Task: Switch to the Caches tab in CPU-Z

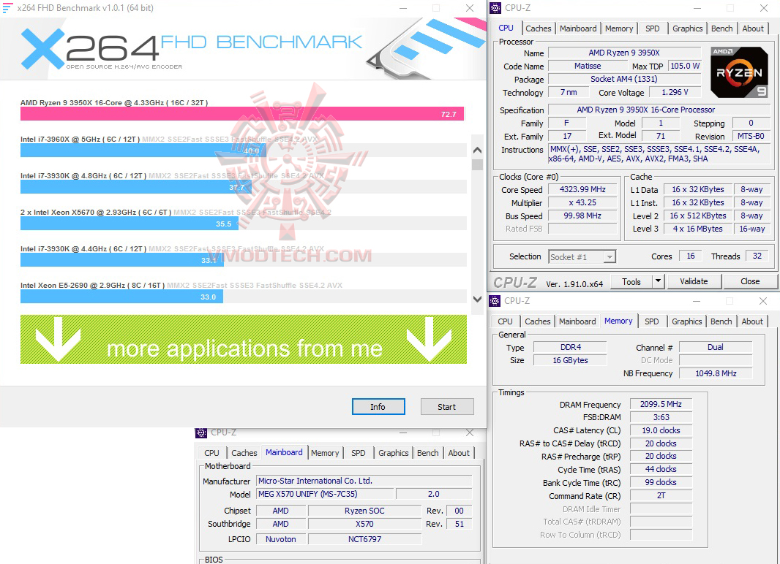Action: (x=539, y=28)
